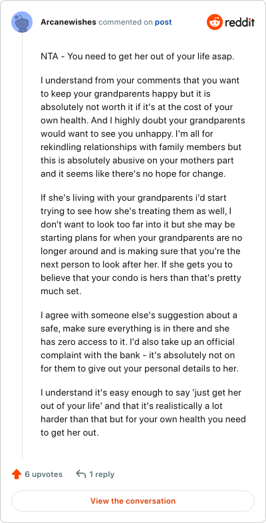
Task: Click the word "NTA" opening the comment
Action: tap(50, 56)
